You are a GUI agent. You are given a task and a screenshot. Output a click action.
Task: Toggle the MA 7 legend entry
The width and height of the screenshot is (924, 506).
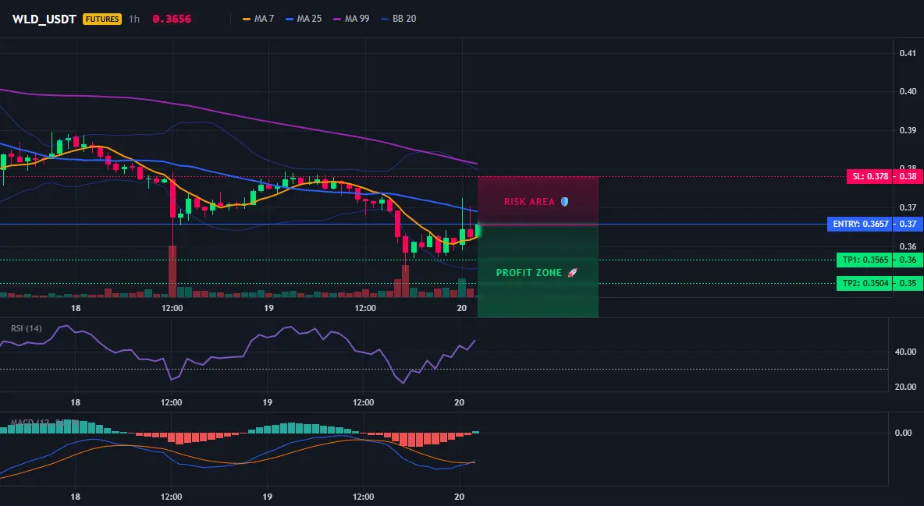point(258,19)
